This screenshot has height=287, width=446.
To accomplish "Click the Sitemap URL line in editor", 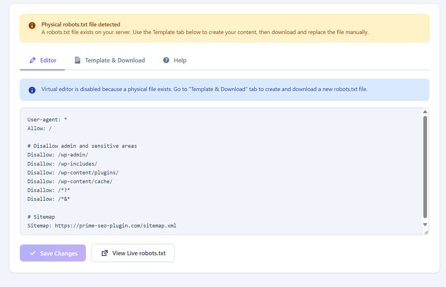I will (102, 226).
